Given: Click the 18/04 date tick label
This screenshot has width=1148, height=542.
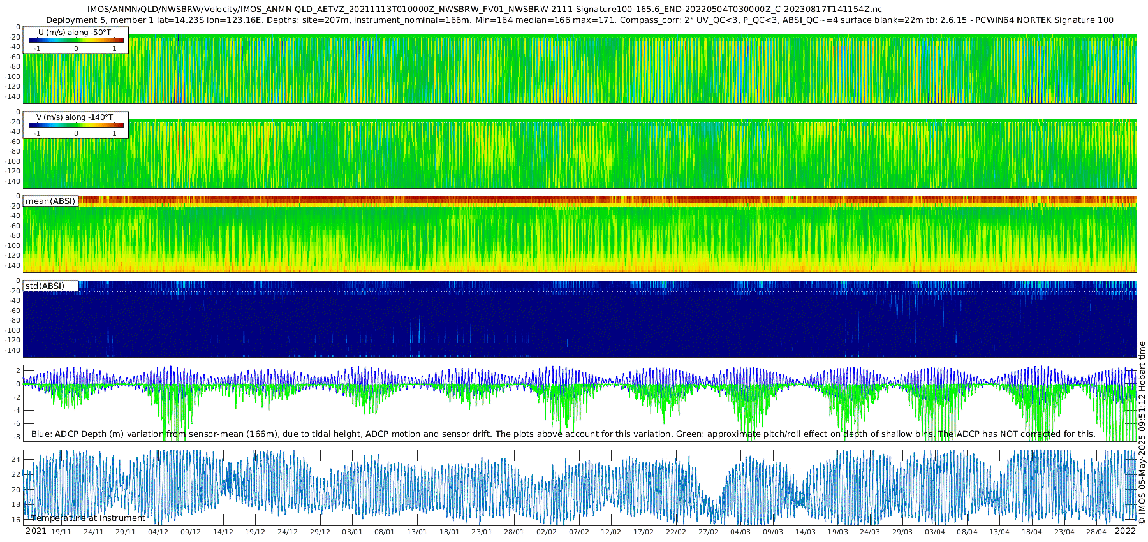Looking at the screenshot, I should point(1032,532).
